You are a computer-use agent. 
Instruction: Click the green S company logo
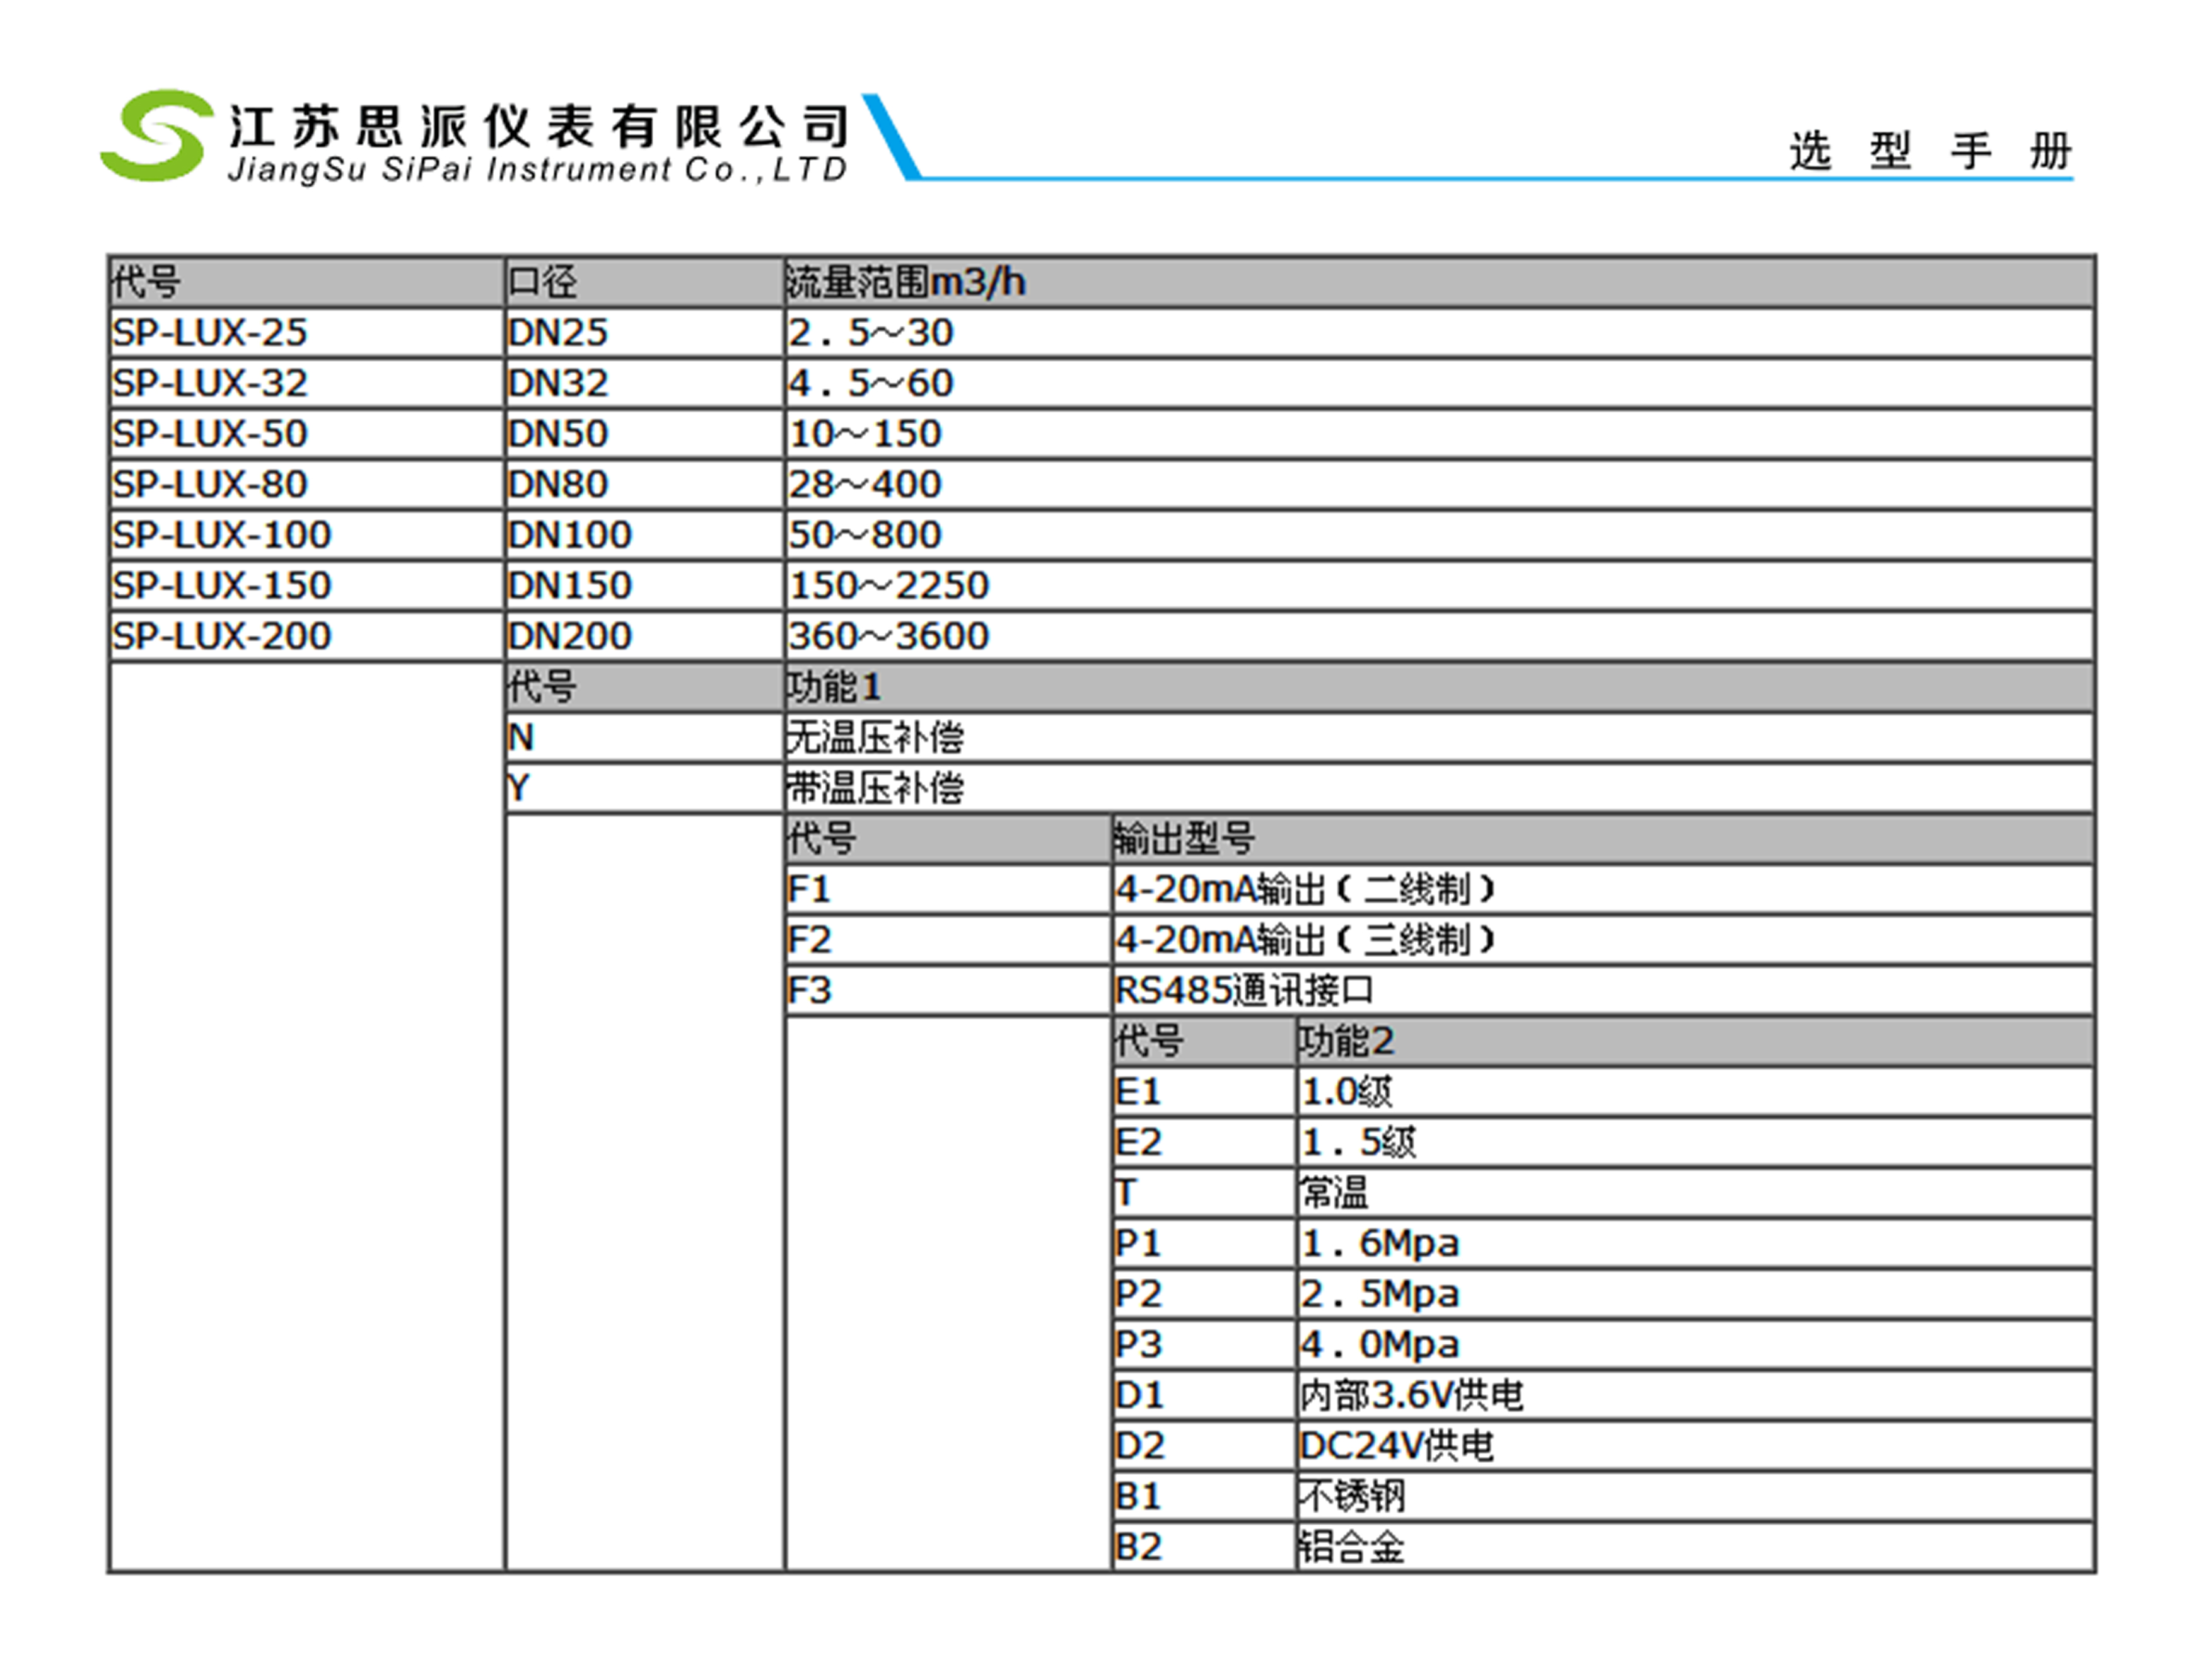[156, 136]
